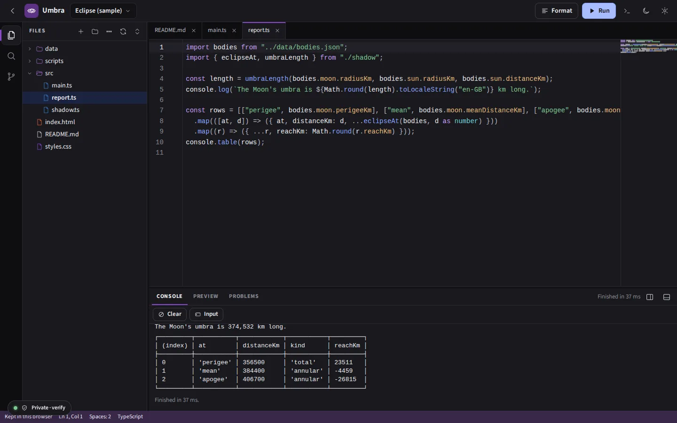
Task: Run the project
Action: 599,11
